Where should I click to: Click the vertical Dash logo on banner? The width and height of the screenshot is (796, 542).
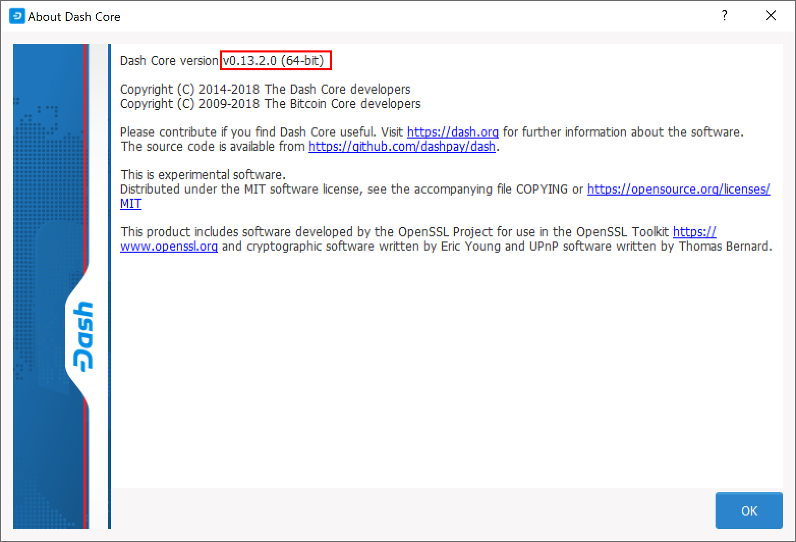tap(80, 336)
